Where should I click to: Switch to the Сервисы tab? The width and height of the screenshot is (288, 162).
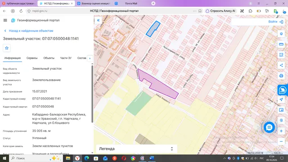point(32,58)
